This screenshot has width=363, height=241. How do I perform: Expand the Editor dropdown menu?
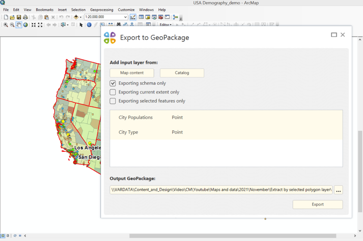pyautogui.click(x=166, y=25)
